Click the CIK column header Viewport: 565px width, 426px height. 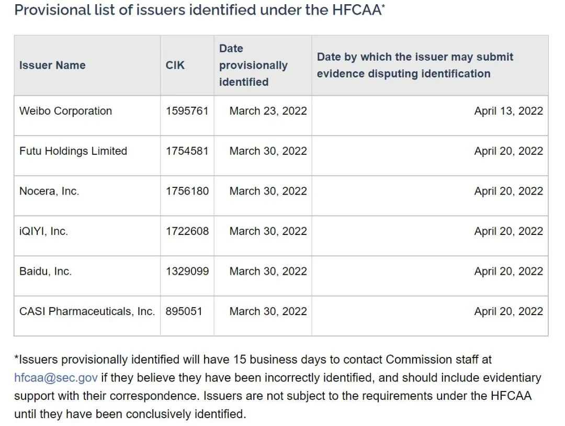pyautogui.click(x=175, y=65)
